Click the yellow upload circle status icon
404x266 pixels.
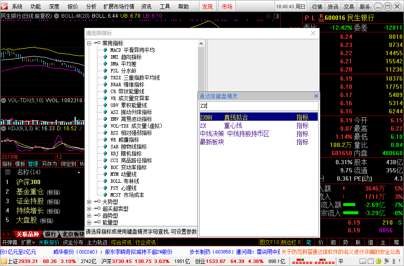379,262
